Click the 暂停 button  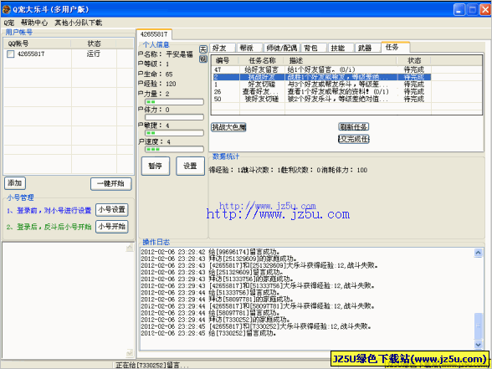[x=156, y=166]
